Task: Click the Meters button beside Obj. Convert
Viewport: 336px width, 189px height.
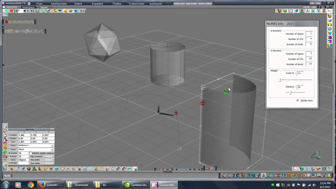Action: [49, 156]
